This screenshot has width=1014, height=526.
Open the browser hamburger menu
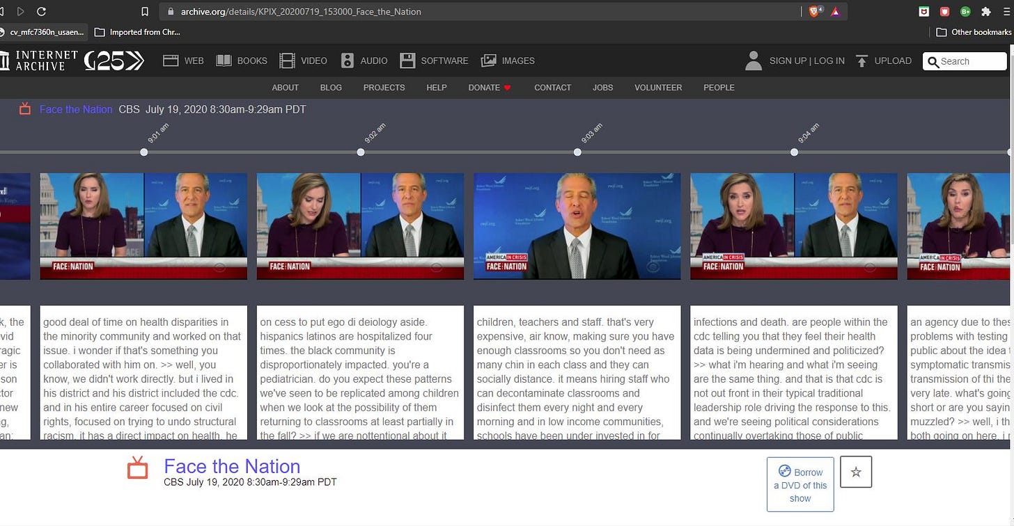(x=1008, y=11)
